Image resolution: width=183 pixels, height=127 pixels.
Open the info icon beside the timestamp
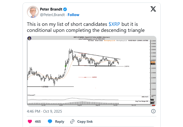pyautogui.click(x=153, y=111)
